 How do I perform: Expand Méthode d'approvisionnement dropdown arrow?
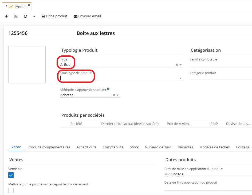tap(118, 95)
